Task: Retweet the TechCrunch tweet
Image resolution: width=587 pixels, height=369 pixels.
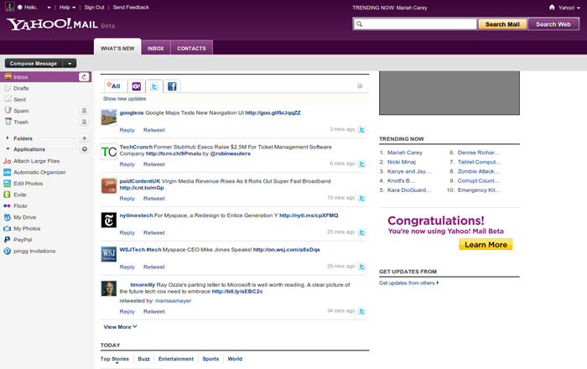Action: click(153, 164)
